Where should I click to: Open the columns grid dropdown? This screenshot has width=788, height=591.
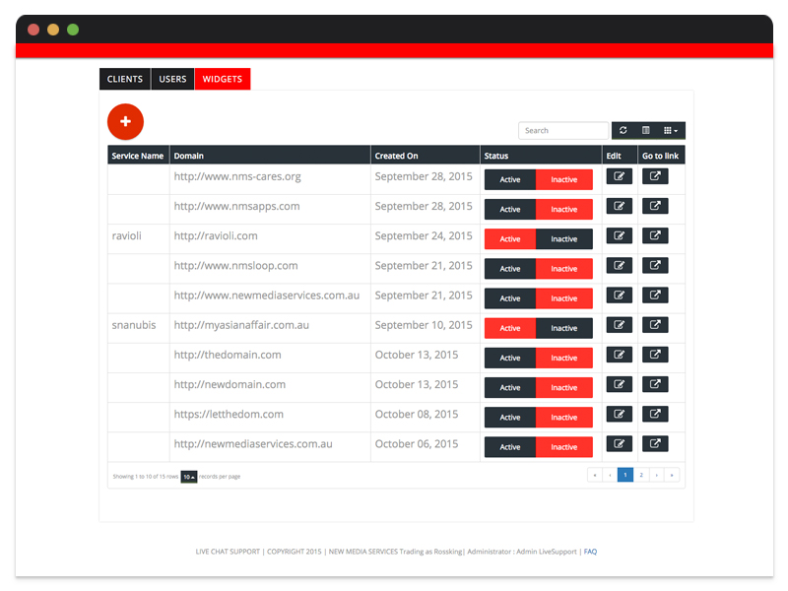[x=671, y=130]
